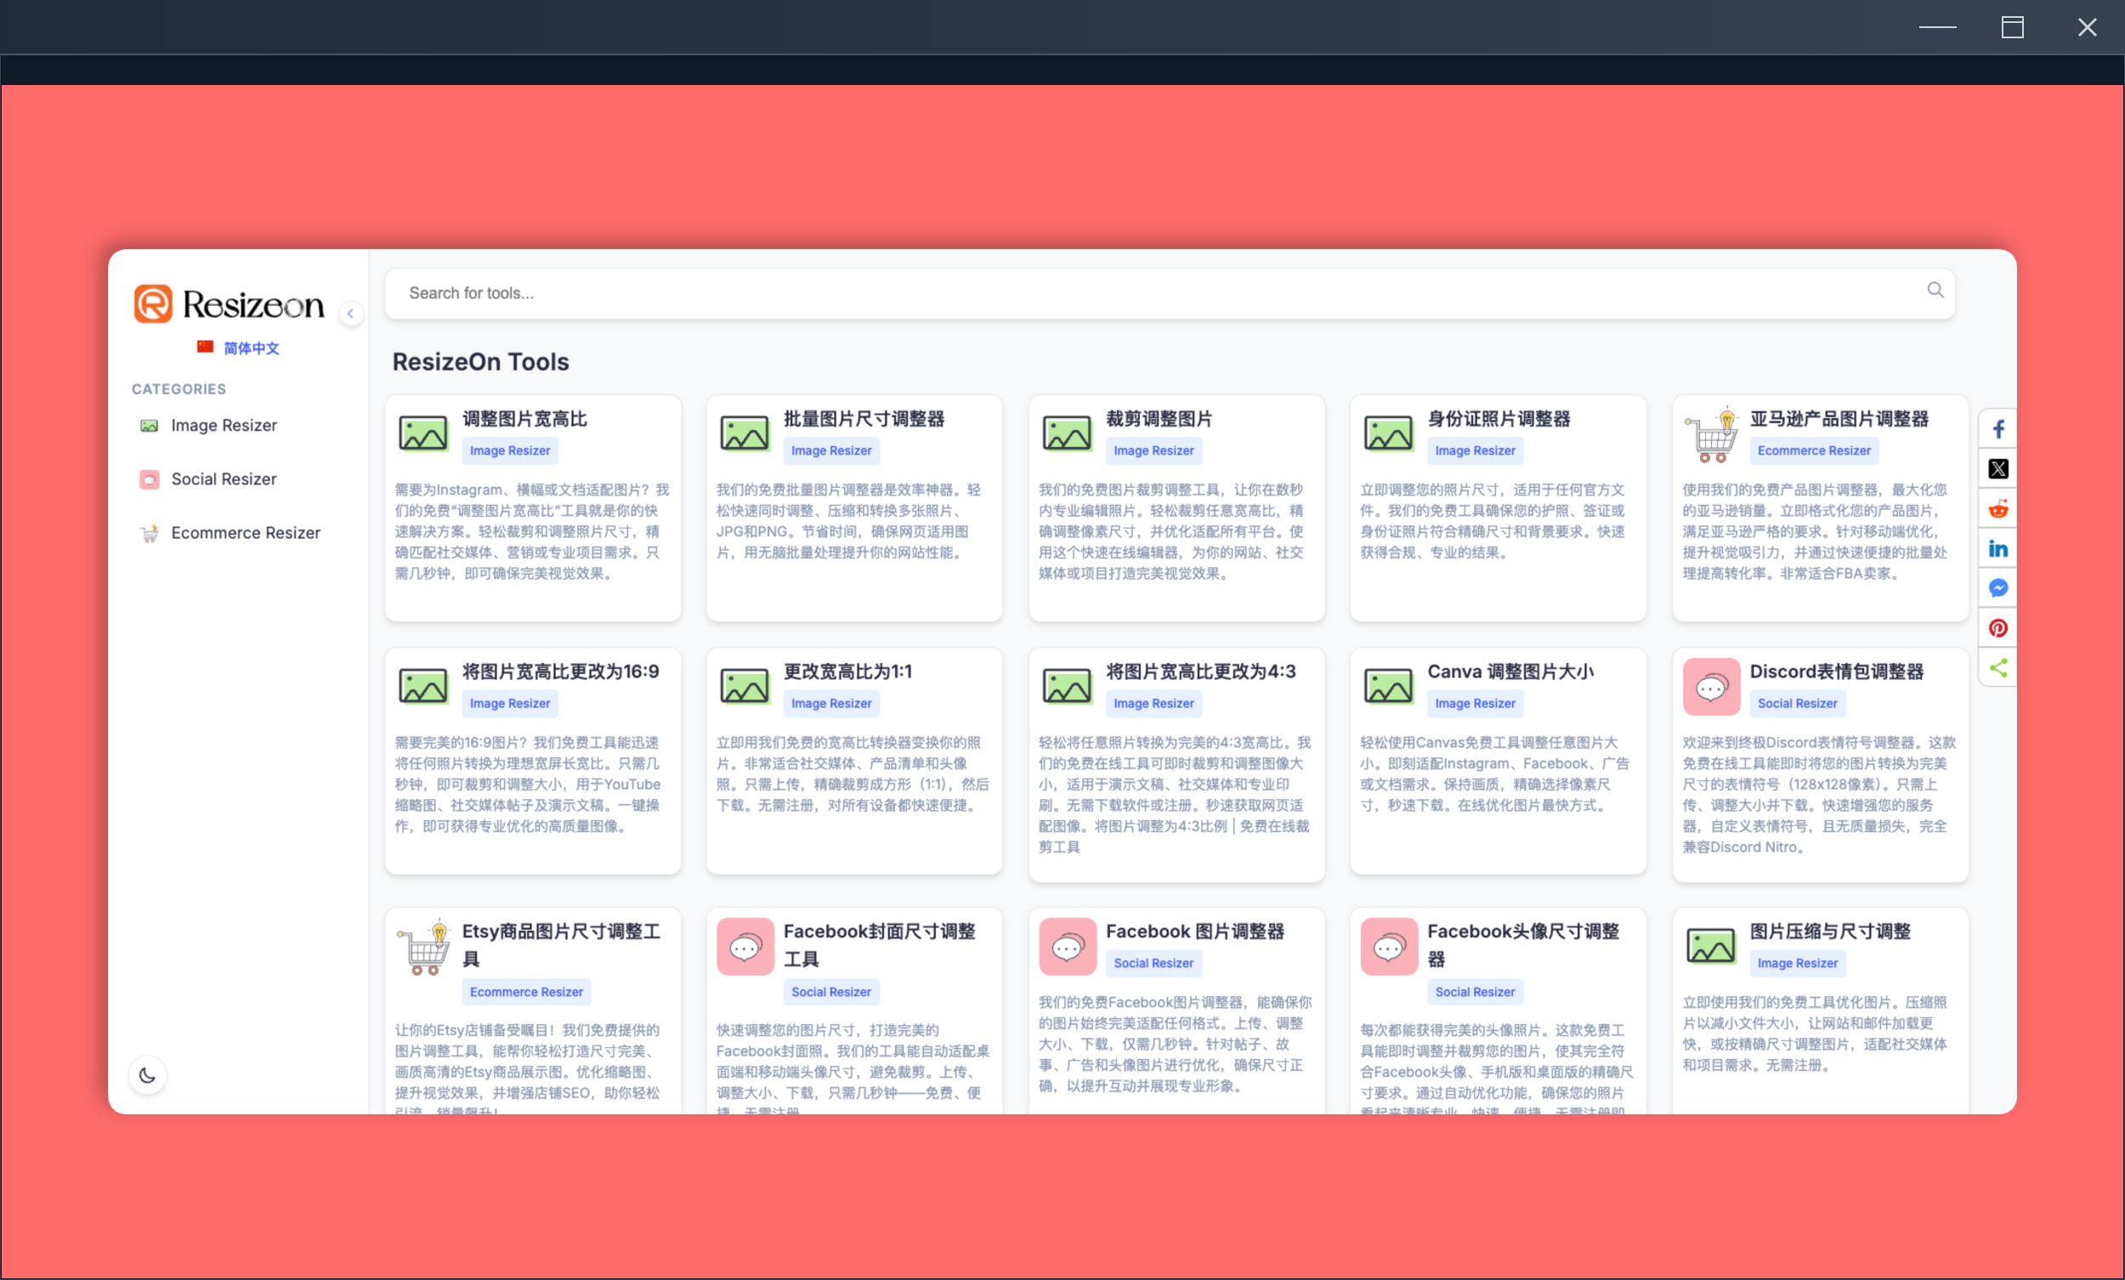Share the page via Messenger
The height and width of the screenshot is (1280, 2125).
point(1998,587)
